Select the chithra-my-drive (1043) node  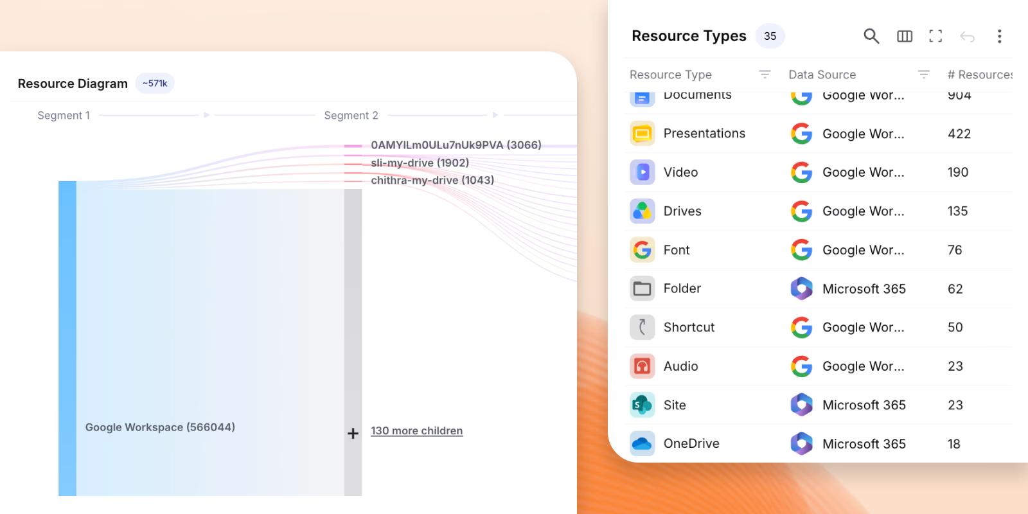click(432, 181)
